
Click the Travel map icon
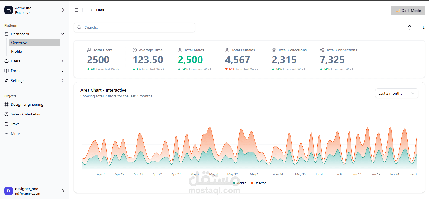(7, 124)
